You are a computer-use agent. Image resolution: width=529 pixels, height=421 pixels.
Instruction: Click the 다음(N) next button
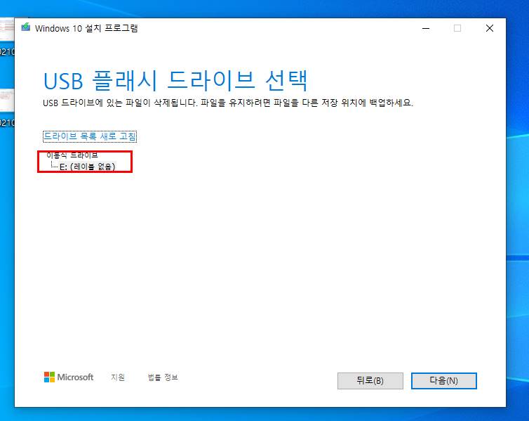click(443, 381)
